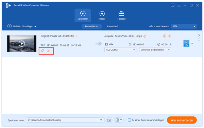Click the Alle konvertieren button
This screenshot has width=204, height=128.
(x=182, y=120)
